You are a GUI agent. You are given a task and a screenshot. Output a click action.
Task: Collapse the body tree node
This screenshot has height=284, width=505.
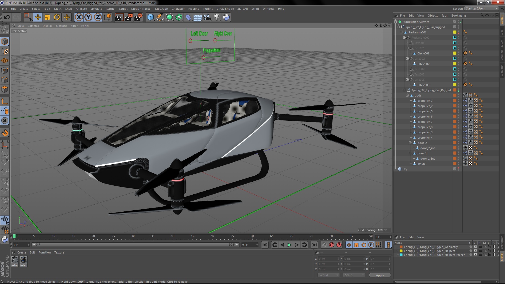(407, 95)
